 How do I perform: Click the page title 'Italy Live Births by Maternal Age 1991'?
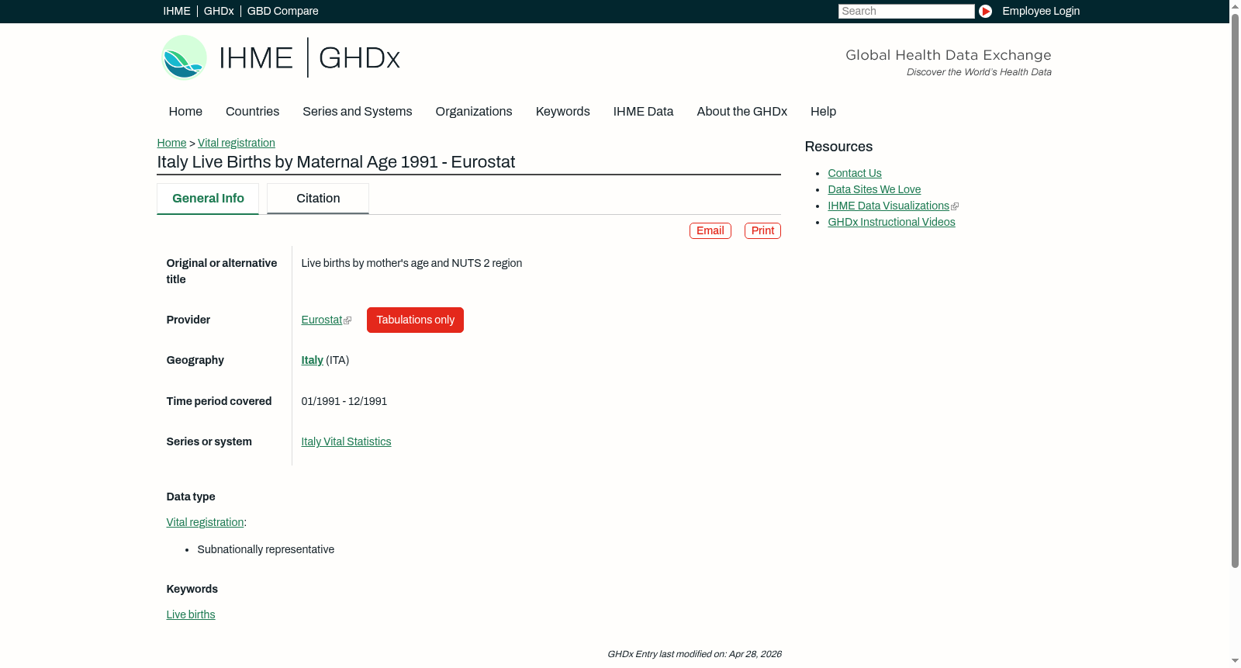tap(336, 162)
